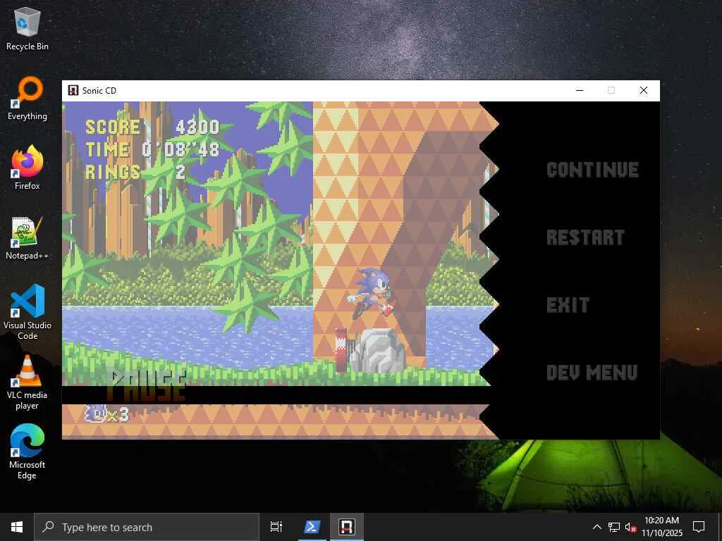Image resolution: width=722 pixels, height=541 pixels.
Task: Click the gray rock in the game
Action: [x=377, y=351]
